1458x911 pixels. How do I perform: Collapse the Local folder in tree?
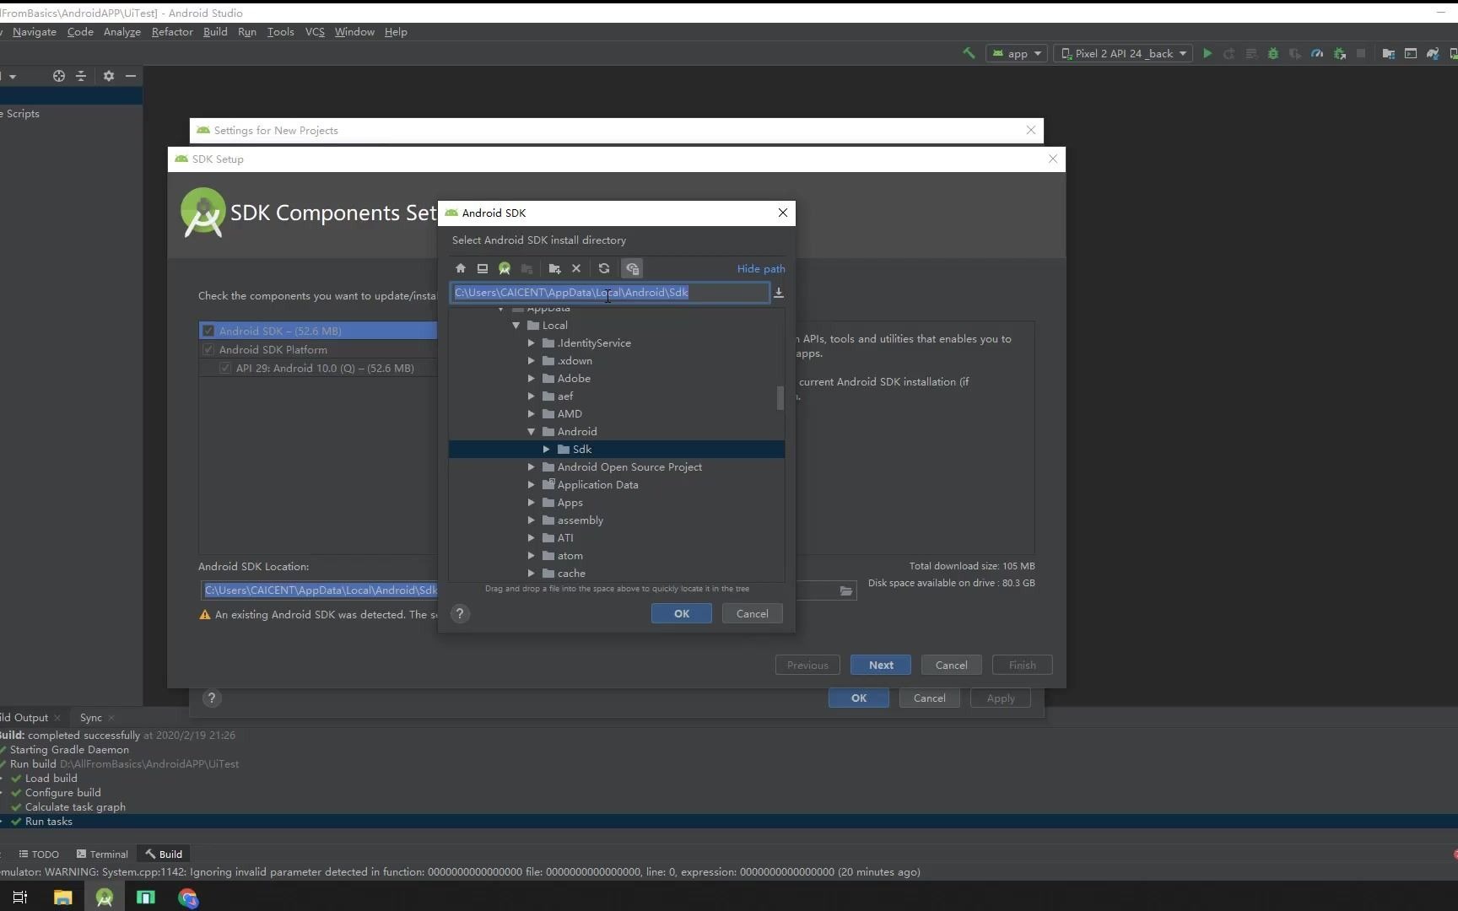pyautogui.click(x=516, y=326)
